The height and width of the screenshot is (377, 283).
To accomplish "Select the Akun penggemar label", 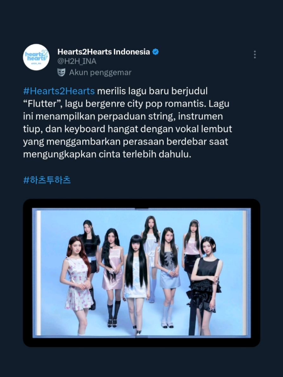I will click(100, 73).
